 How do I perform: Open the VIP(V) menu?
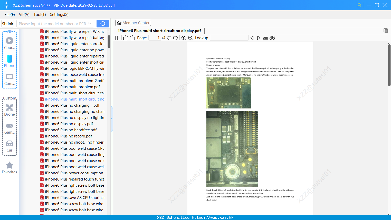[24, 15]
